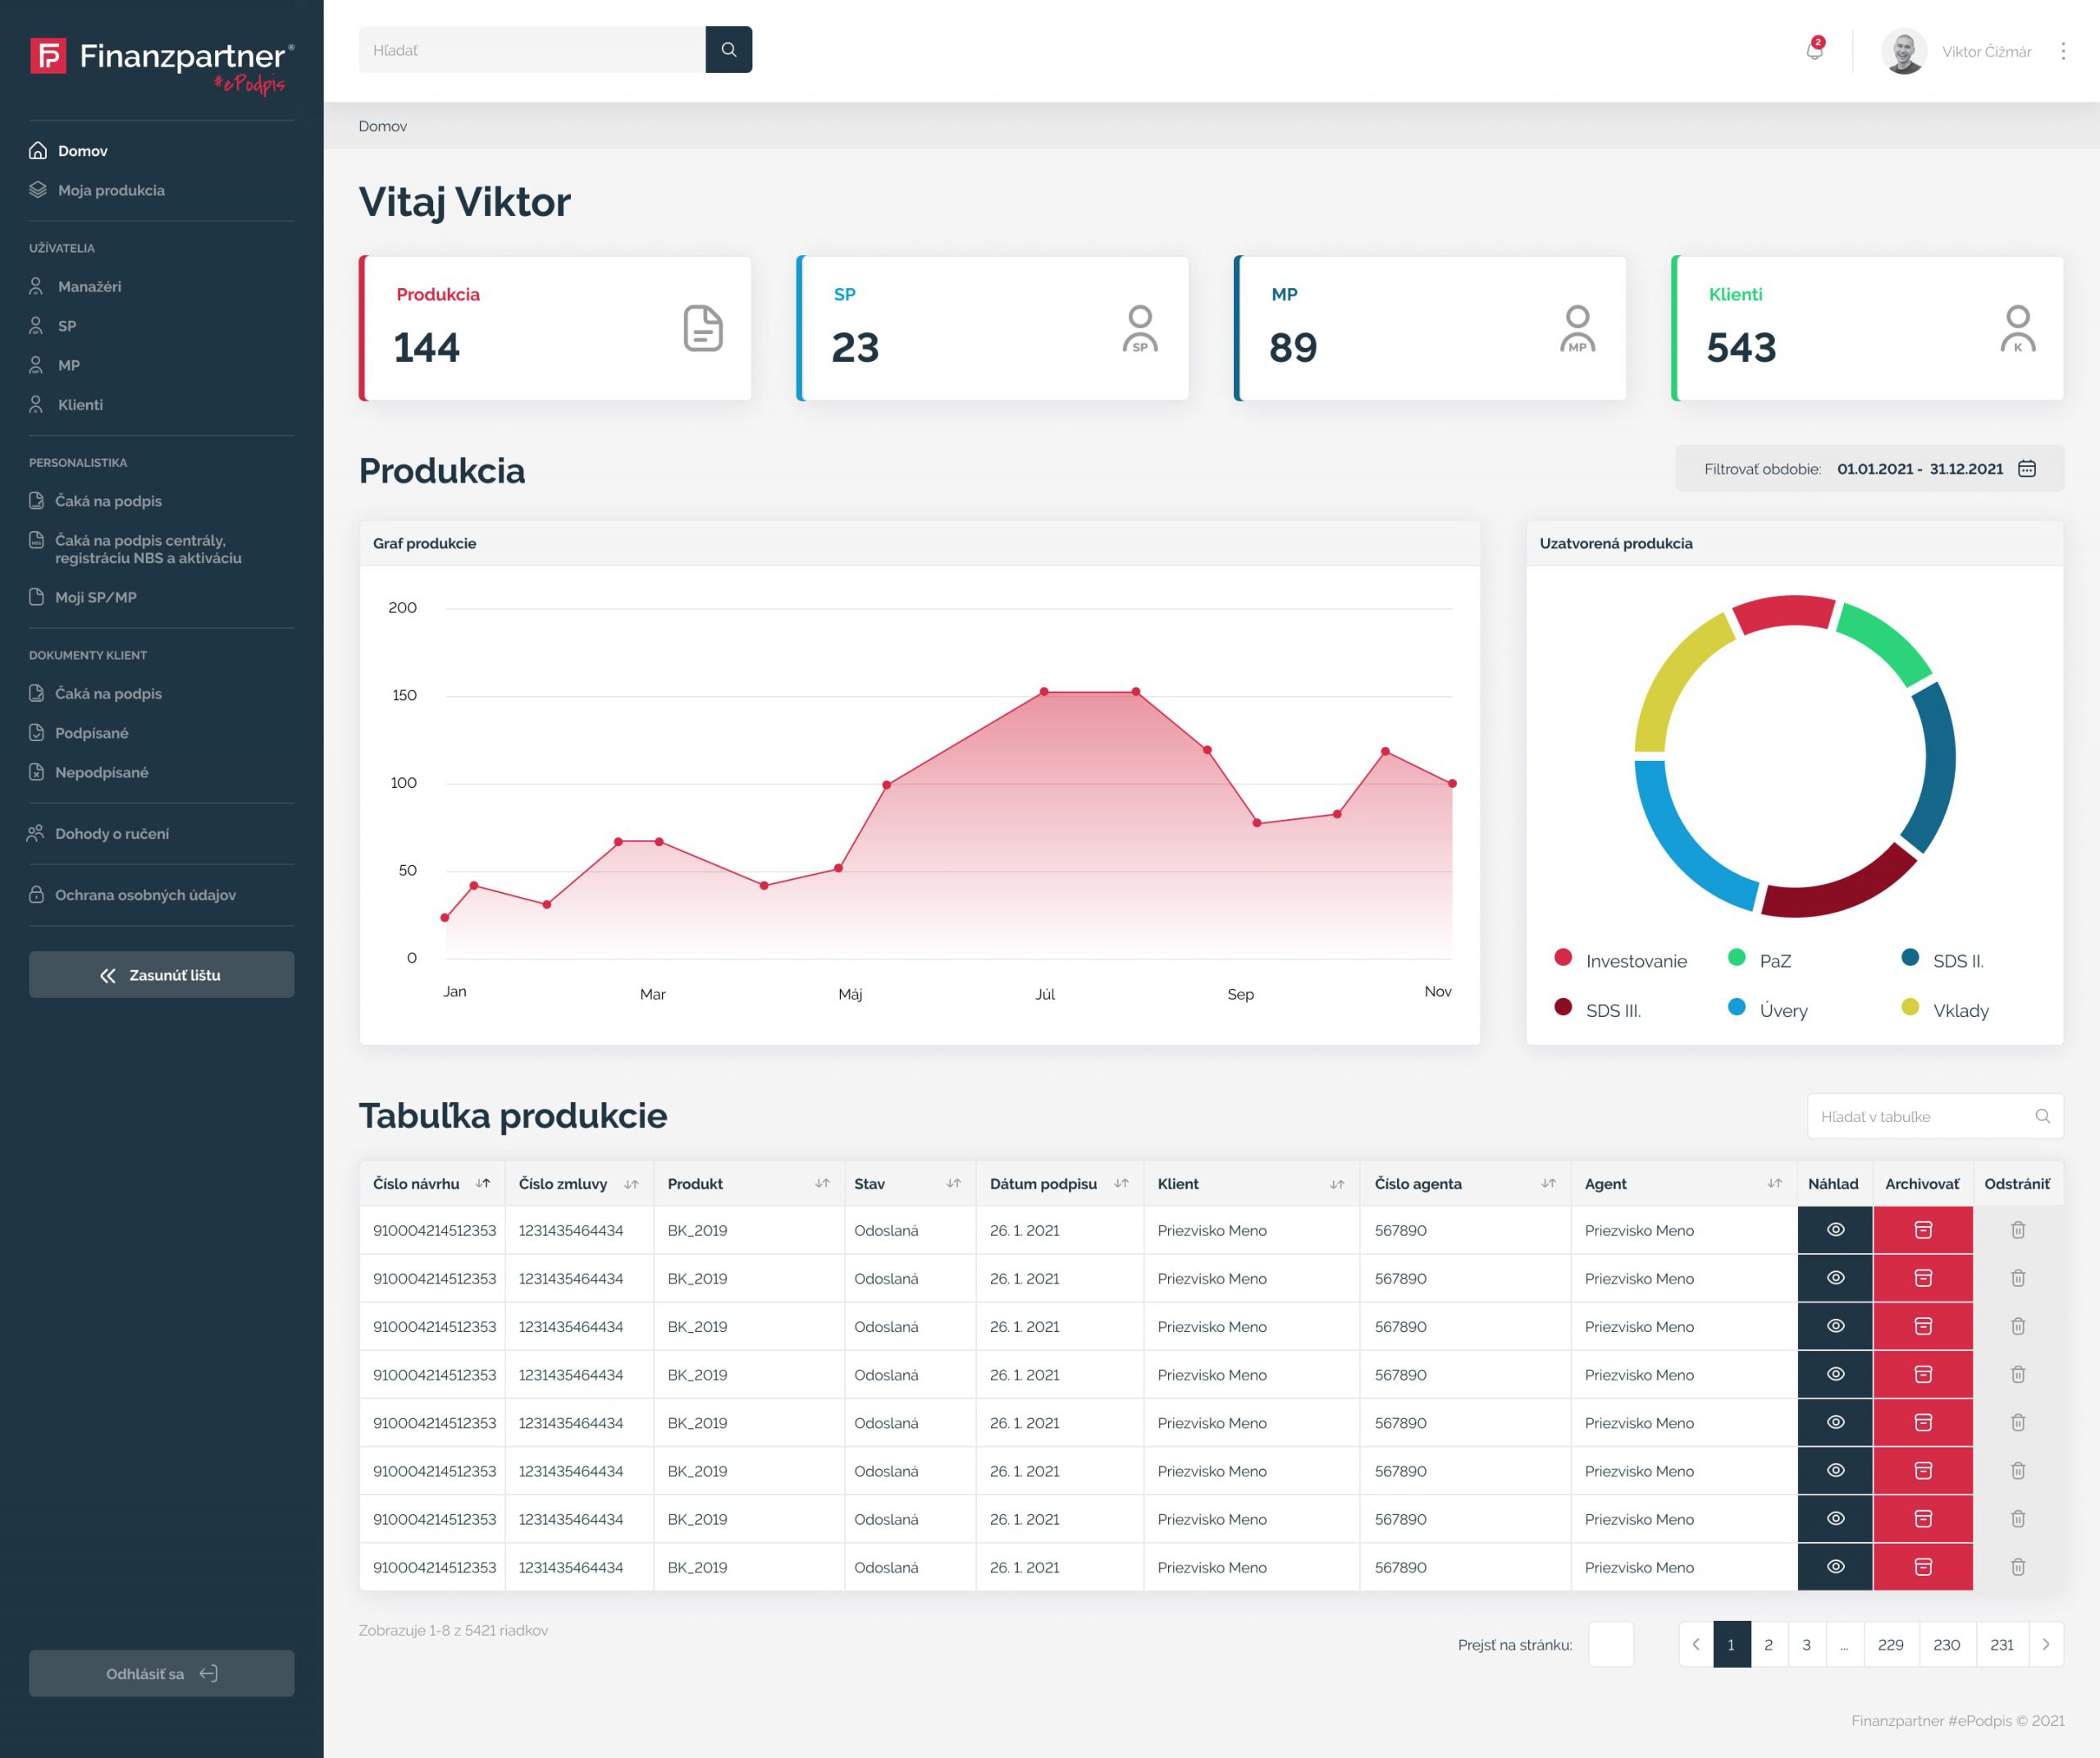
Task: Click the search magnifier button in top bar
Action: 728,49
